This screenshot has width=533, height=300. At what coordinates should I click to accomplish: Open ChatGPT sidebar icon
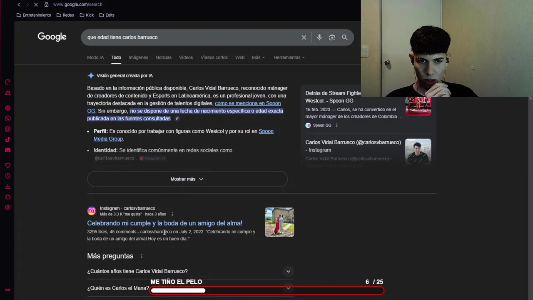(7, 108)
